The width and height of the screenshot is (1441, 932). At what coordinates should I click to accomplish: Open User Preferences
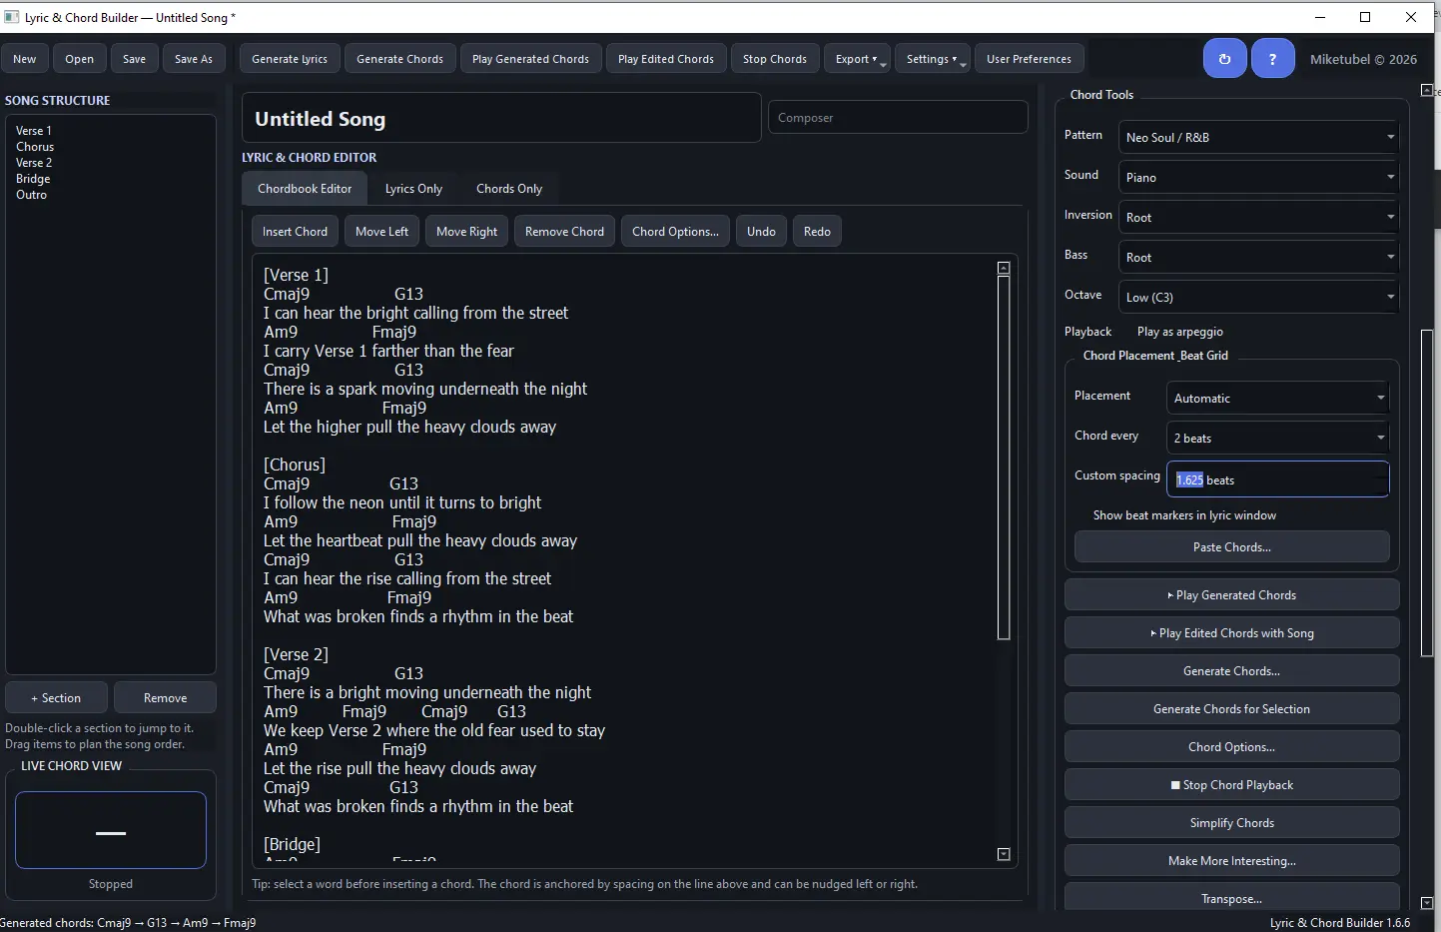pyautogui.click(x=1030, y=59)
